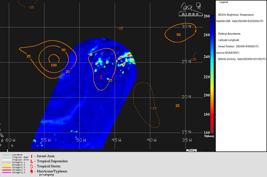Click the "45 W" longitude label

click(116, 140)
